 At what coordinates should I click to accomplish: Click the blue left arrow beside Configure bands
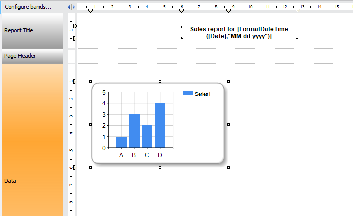click(x=69, y=7)
